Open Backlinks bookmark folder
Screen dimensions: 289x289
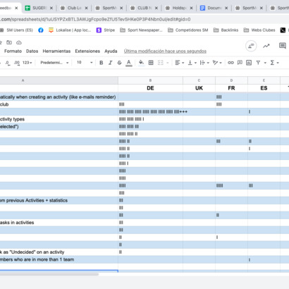tap(226, 30)
